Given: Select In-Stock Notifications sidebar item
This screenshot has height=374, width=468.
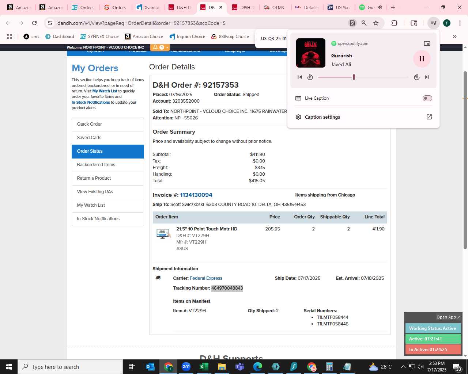Looking at the screenshot, I should click(108, 219).
